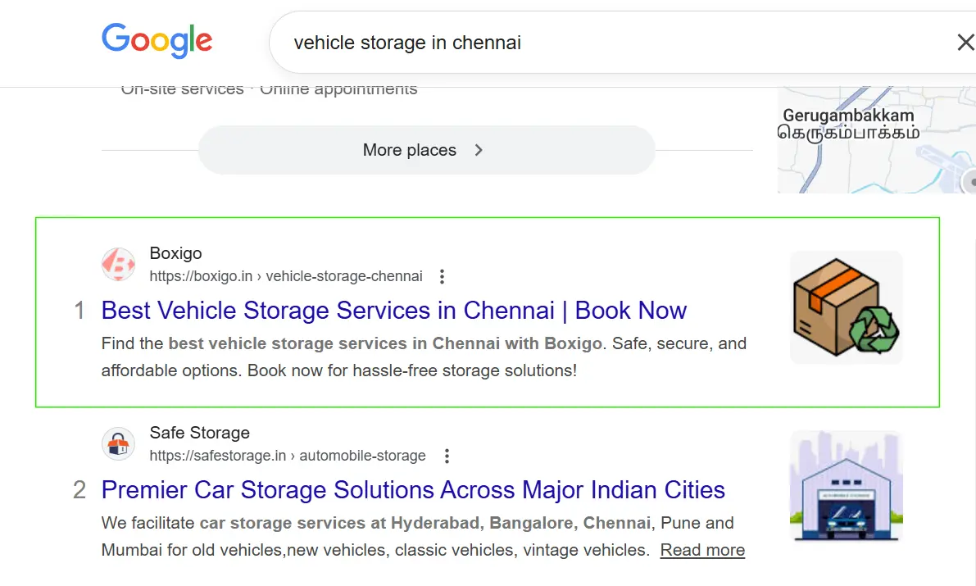This screenshot has width=976, height=586.
Task: Click the Safe Storage site name text
Action: pyautogui.click(x=199, y=433)
